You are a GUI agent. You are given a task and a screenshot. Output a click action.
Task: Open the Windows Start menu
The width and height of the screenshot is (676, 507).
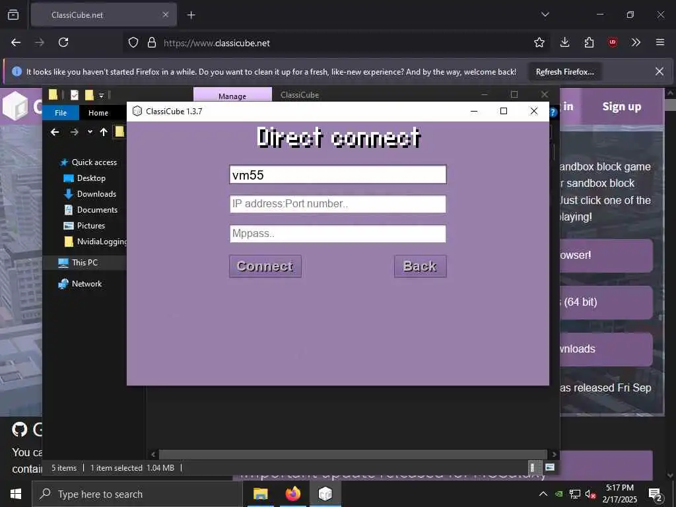point(16,494)
